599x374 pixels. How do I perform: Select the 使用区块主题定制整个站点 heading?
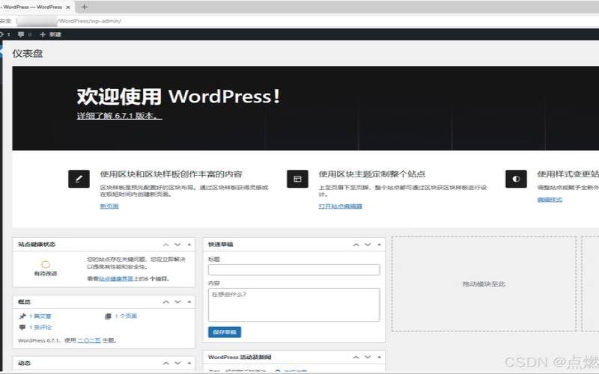pos(371,174)
